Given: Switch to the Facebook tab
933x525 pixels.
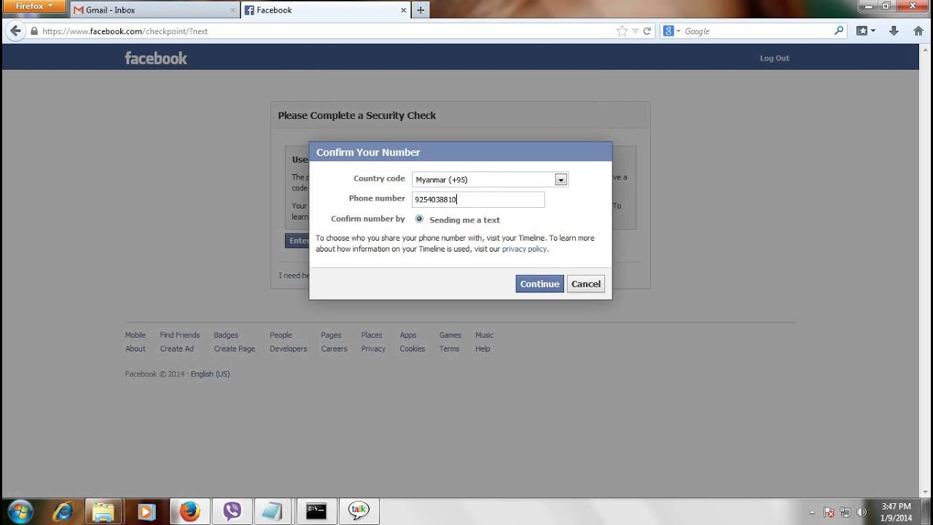Looking at the screenshot, I should pos(326,10).
